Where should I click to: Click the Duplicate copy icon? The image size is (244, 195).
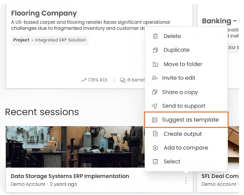155,50
